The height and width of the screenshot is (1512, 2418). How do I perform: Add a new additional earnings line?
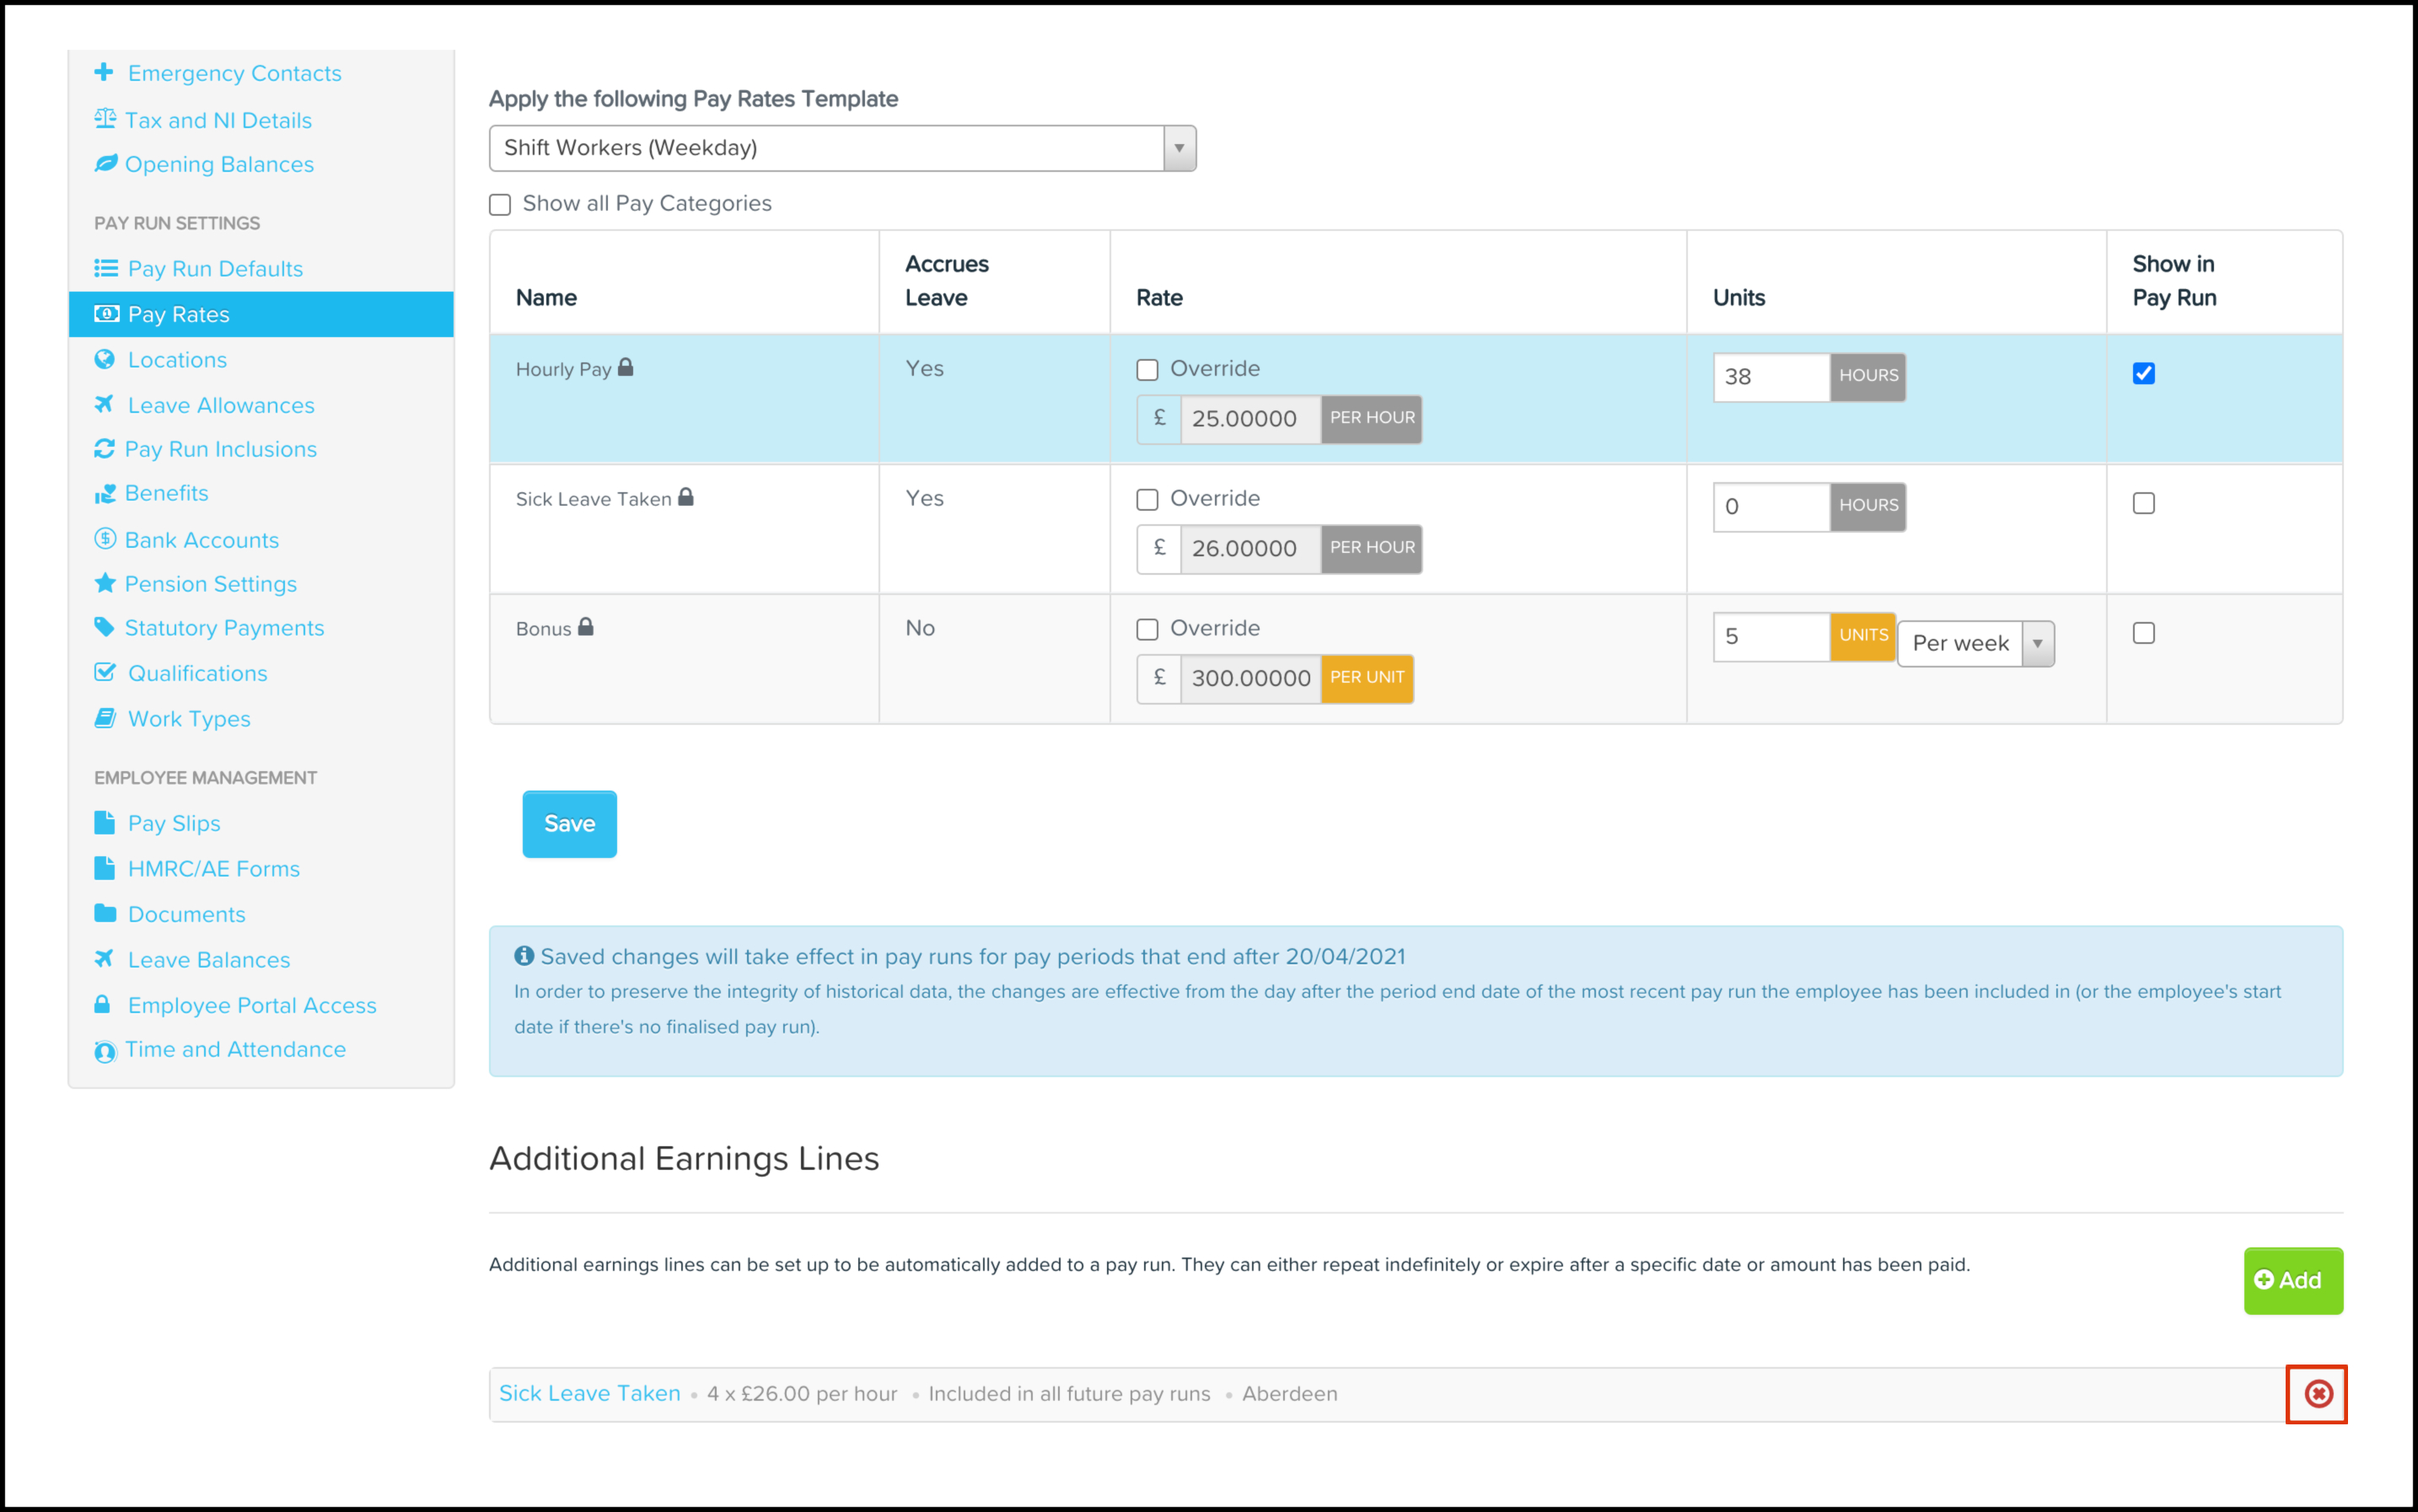pos(2292,1280)
